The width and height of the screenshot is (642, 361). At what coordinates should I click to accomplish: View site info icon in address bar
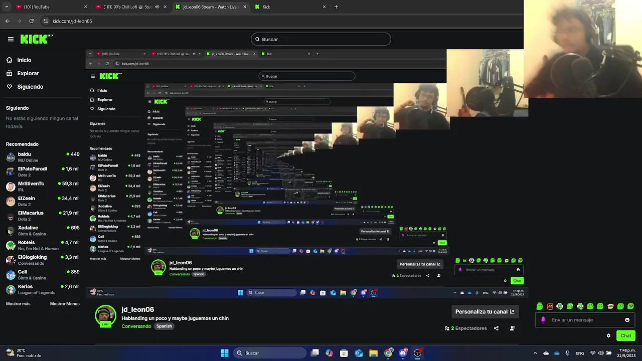click(x=46, y=21)
